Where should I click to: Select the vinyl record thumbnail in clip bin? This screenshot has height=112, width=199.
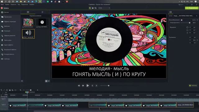(x=42, y=22)
